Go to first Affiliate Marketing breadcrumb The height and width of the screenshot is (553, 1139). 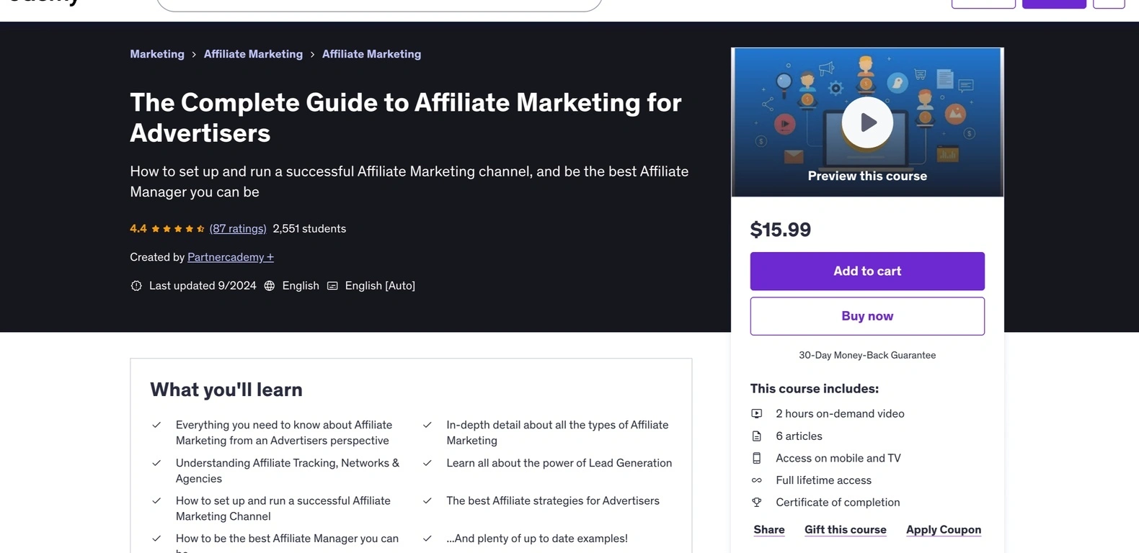[x=253, y=54]
